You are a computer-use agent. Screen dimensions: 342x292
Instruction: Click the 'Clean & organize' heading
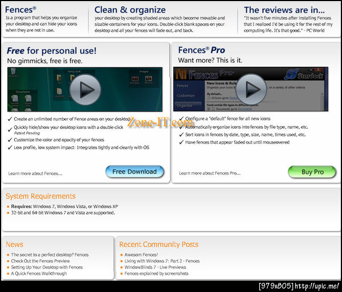[x=130, y=10]
